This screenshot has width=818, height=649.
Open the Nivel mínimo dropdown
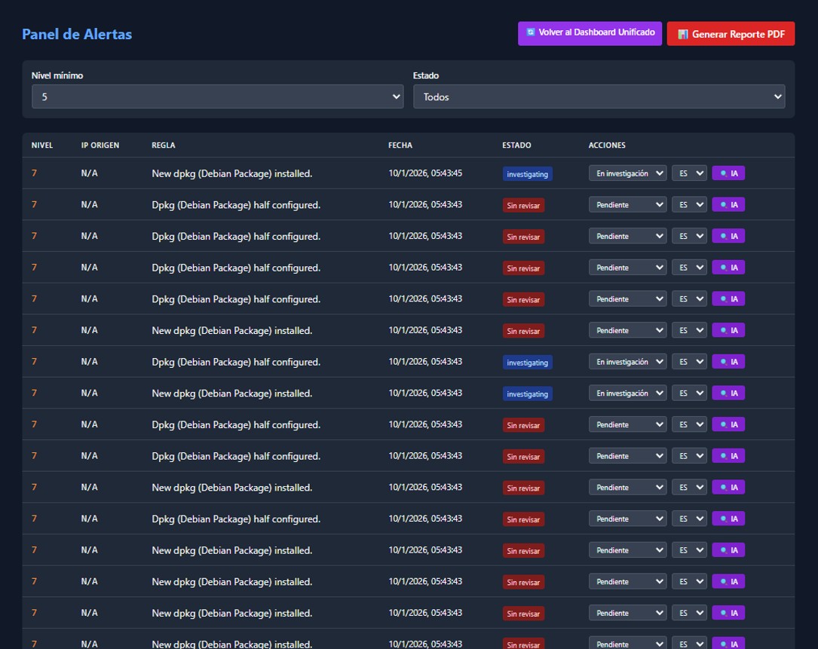point(217,96)
